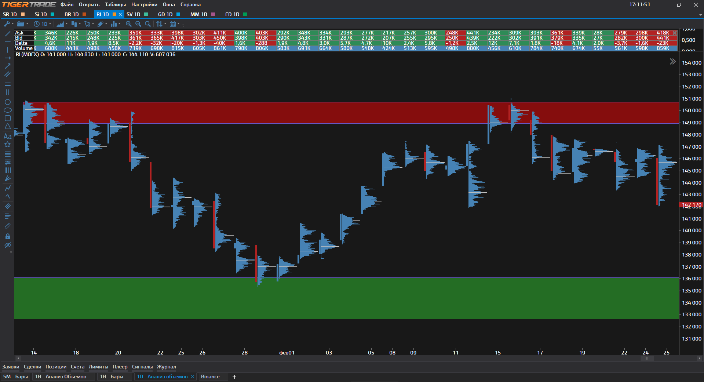This screenshot has width=704, height=382.
Task: Collapse the side panel with double chevron
Action: (x=672, y=62)
